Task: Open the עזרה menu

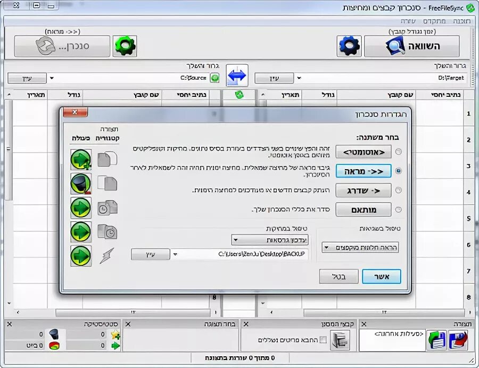Action: [408, 21]
